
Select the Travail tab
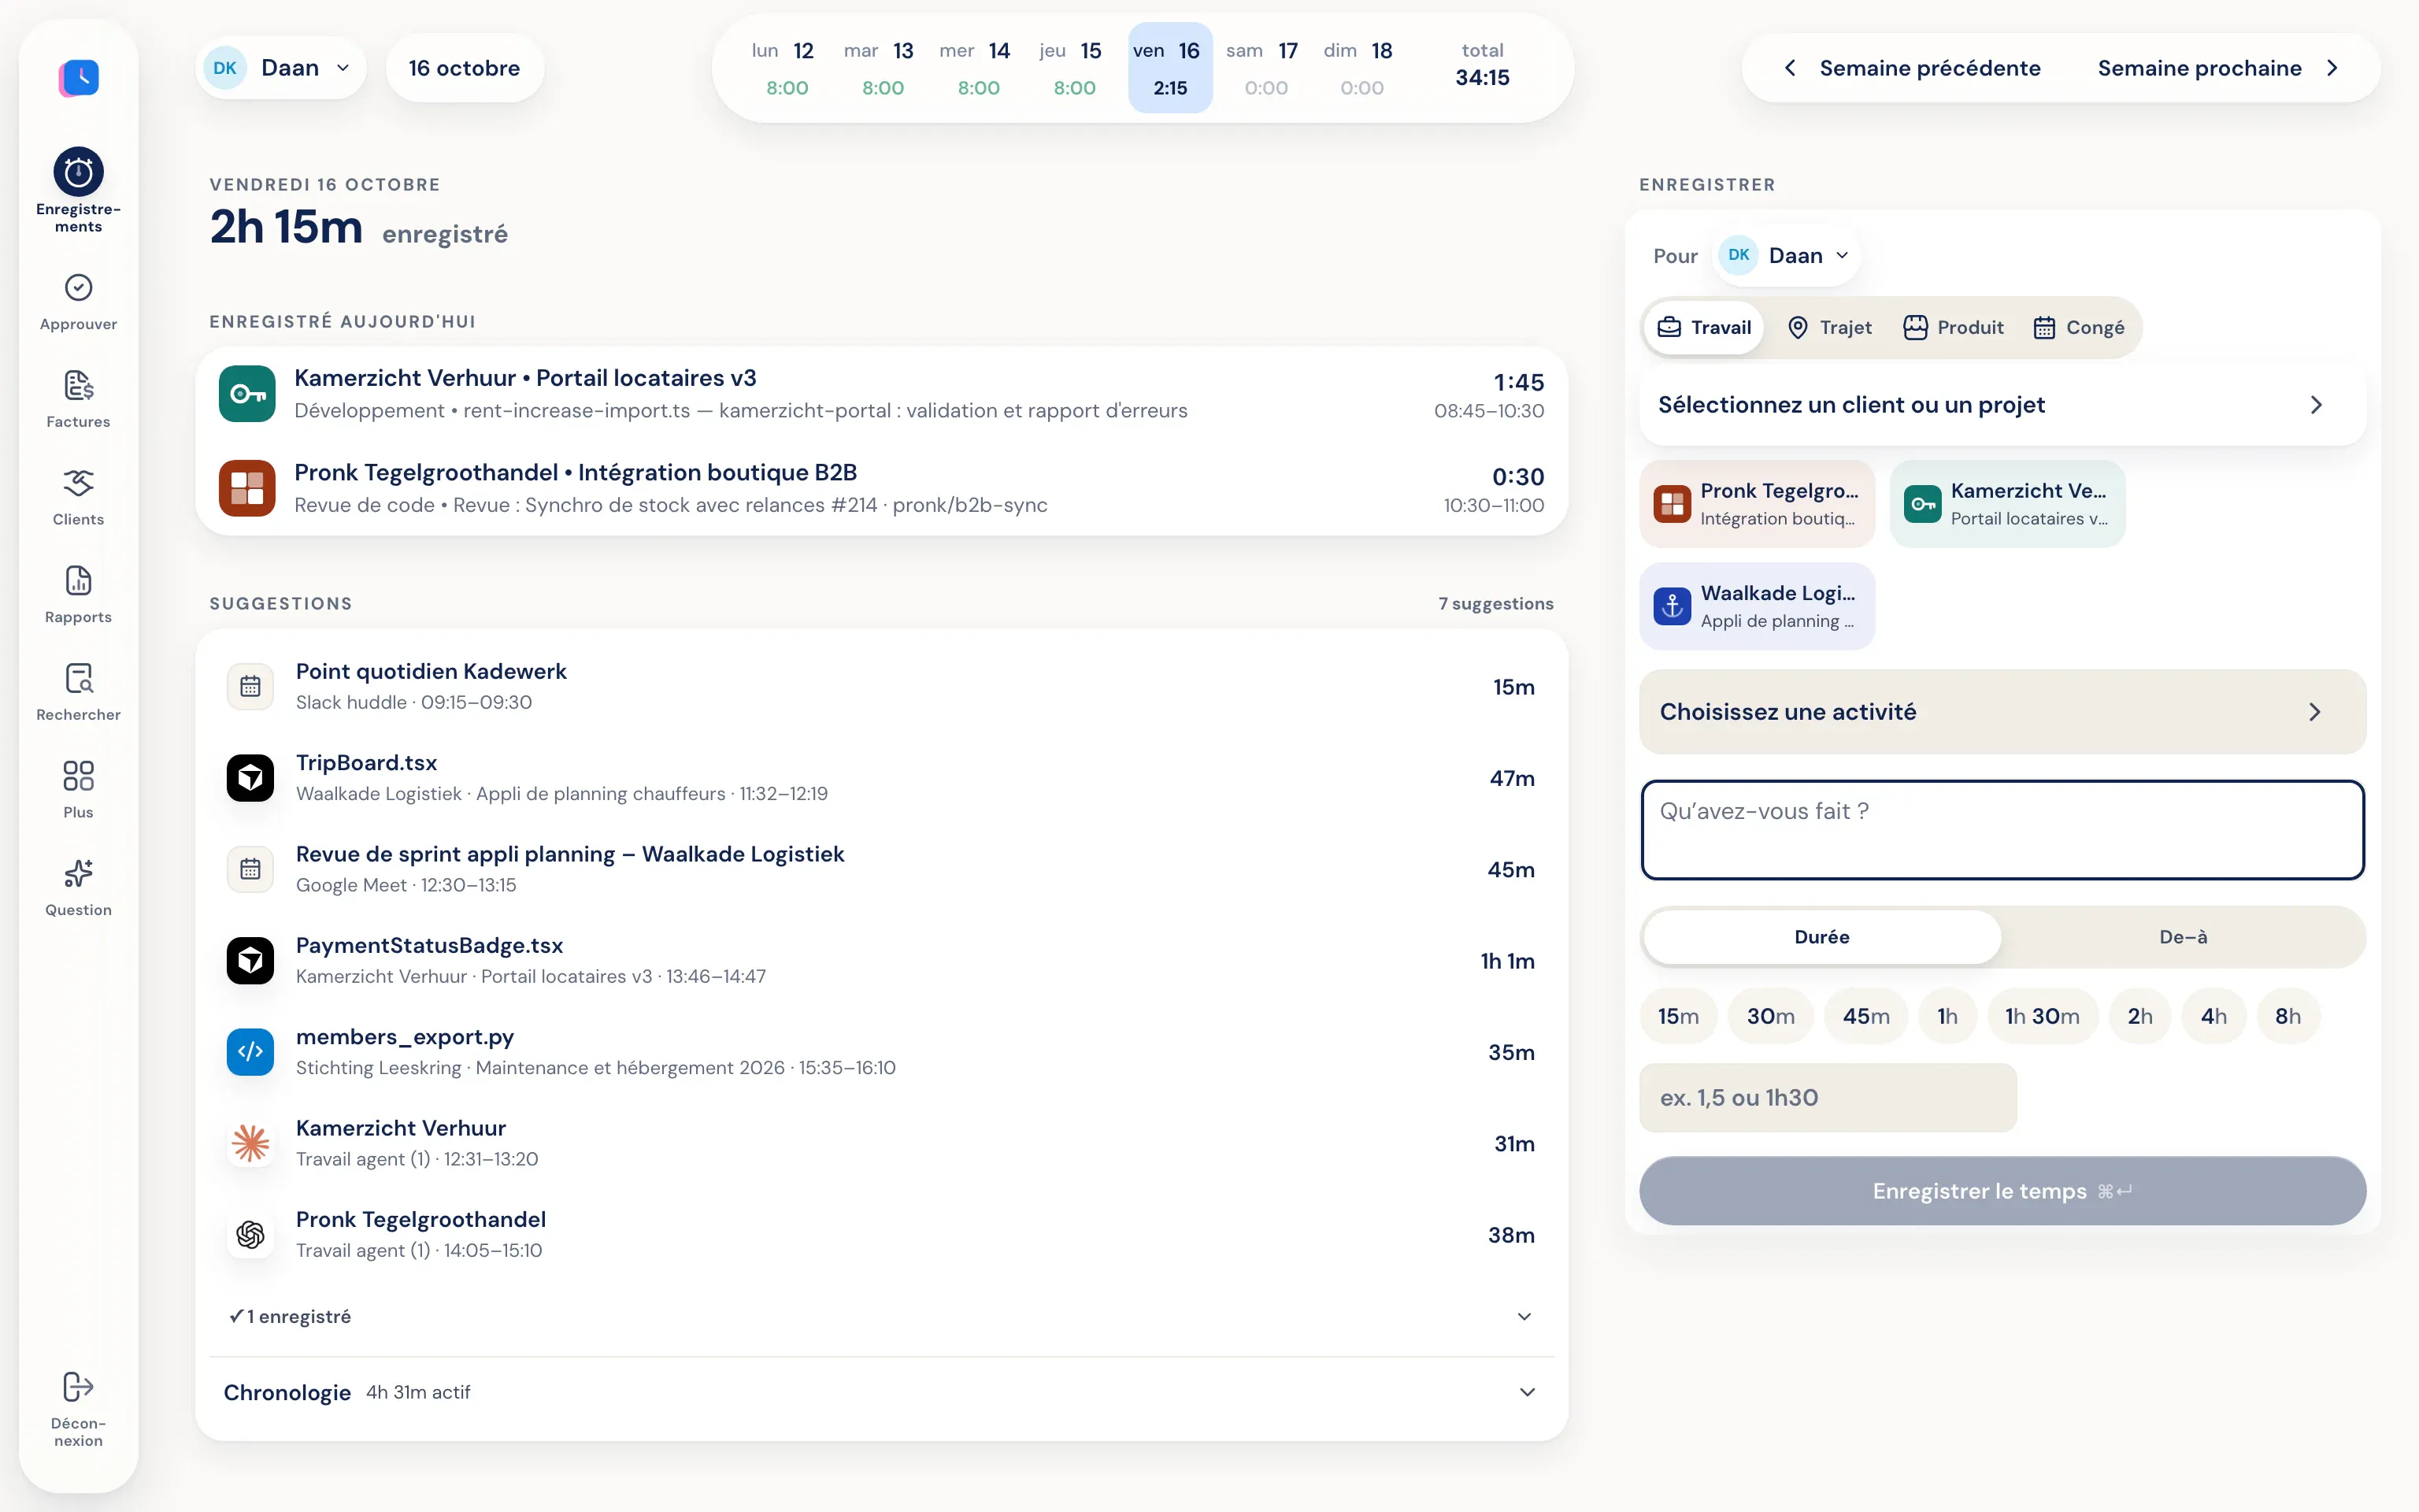point(1704,327)
